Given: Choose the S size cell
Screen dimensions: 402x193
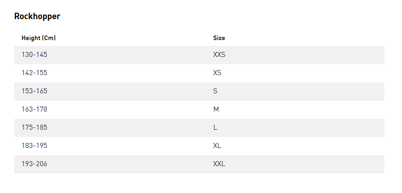Looking at the screenshot, I should point(216,91).
